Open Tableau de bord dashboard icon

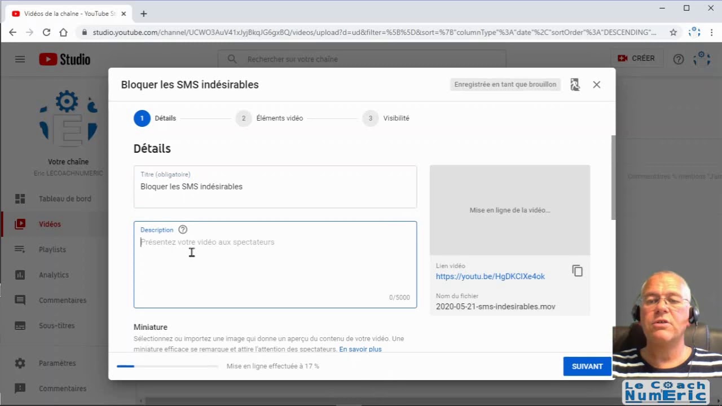(x=20, y=198)
